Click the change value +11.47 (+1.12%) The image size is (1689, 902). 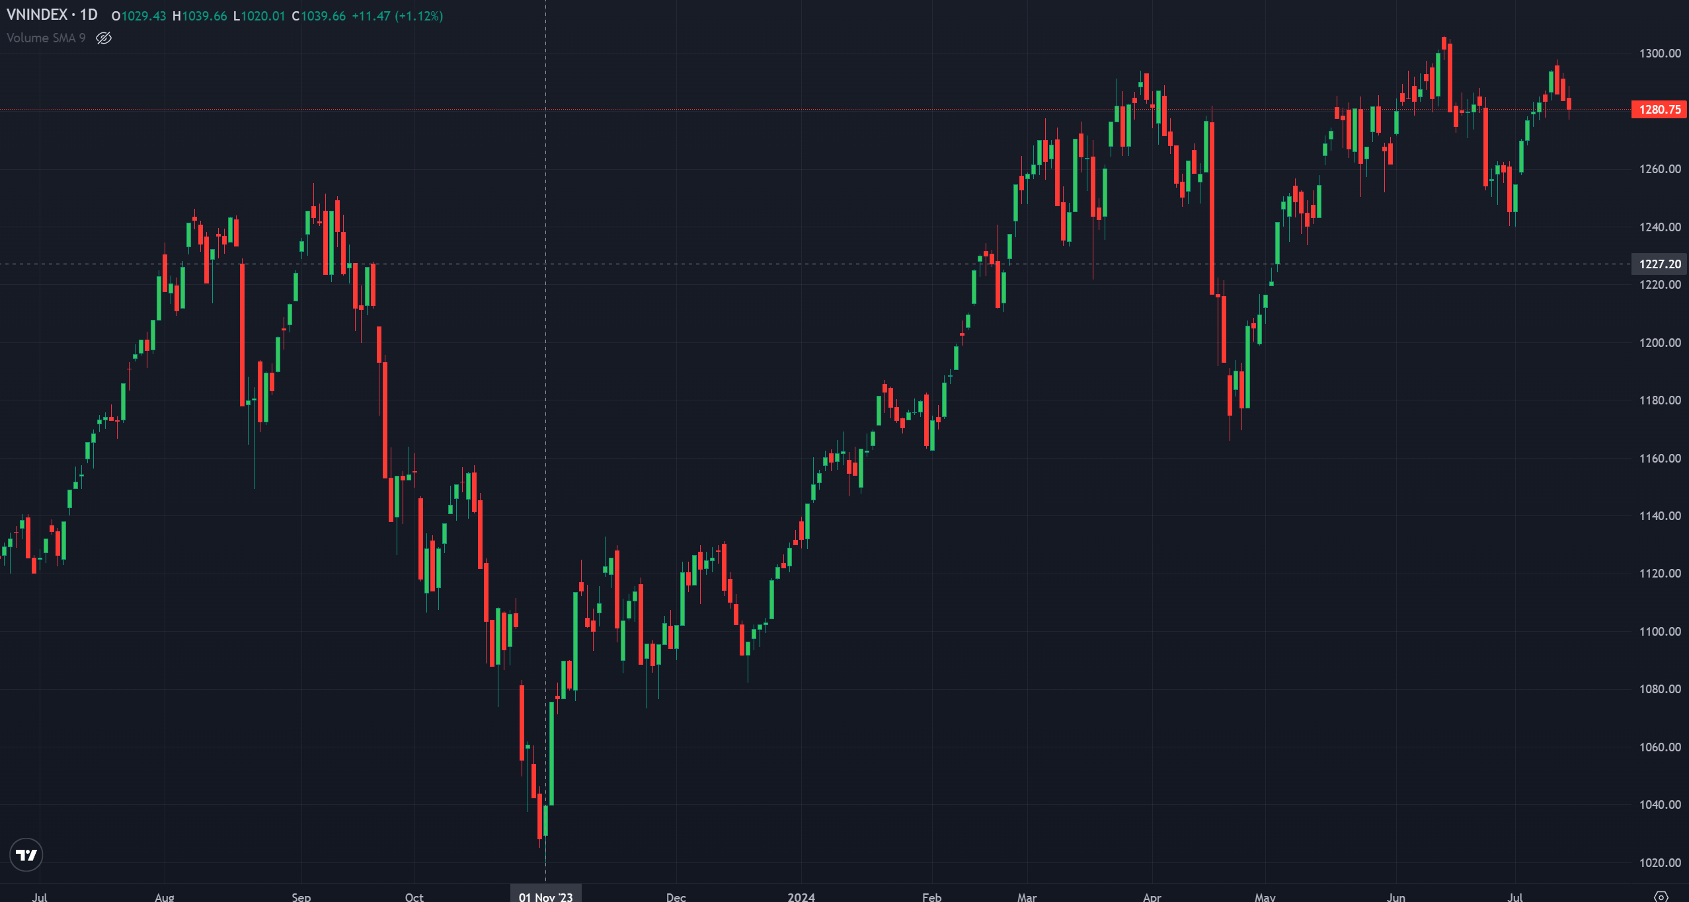tap(397, 16)
